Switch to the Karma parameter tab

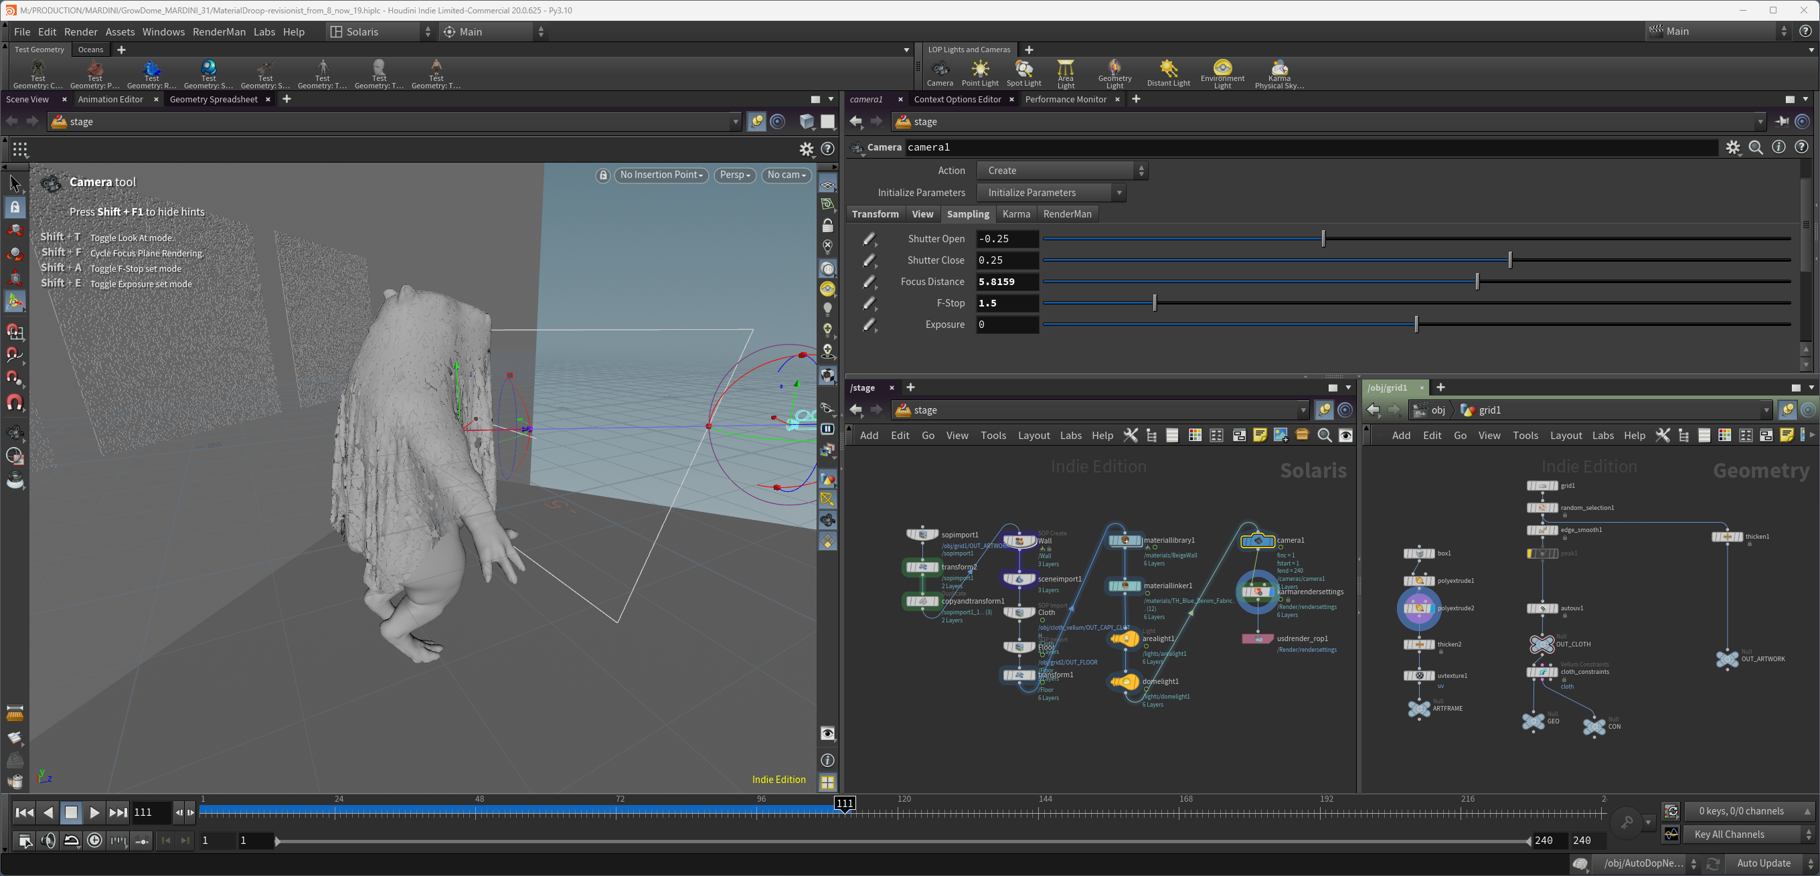click(x=1016, y=214)
